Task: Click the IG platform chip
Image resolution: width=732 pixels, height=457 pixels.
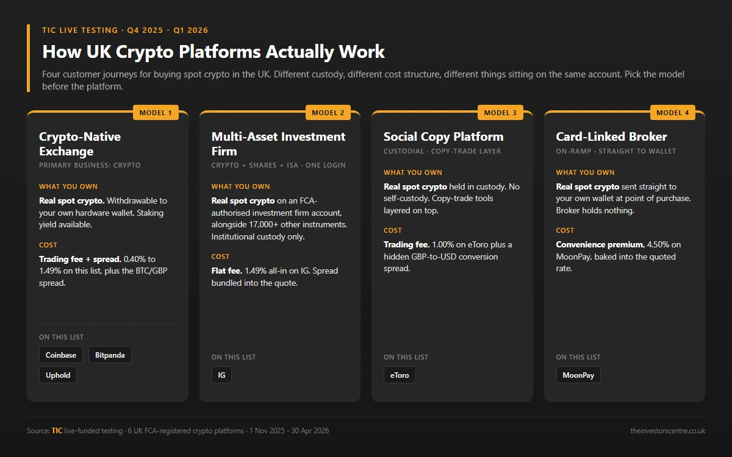Action: [x=221, y=375]
